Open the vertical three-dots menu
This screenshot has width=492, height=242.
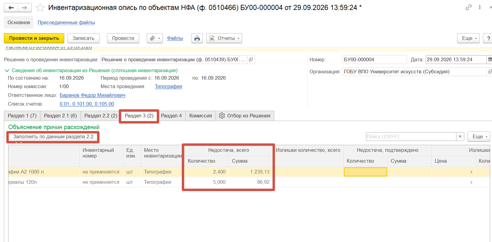[x=480, y=7]
